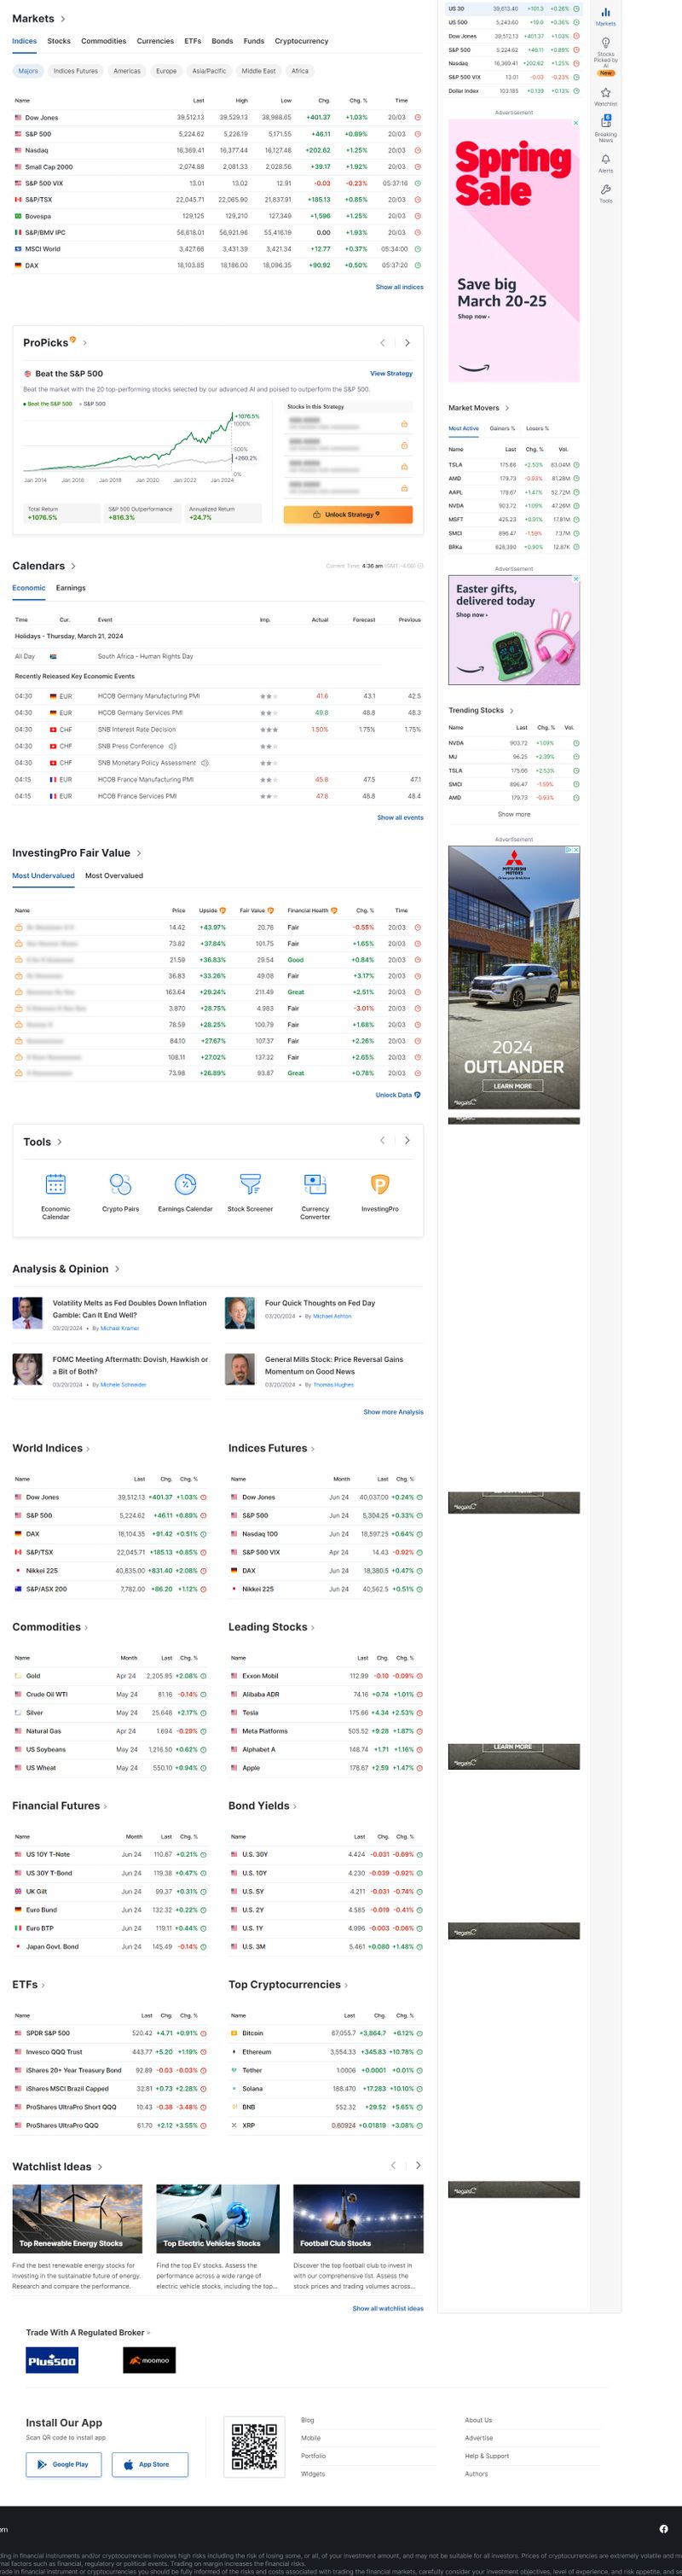Go to next ProPicks card with right arrow
This screenshot has height=2576, width=682.
(407, 343)
